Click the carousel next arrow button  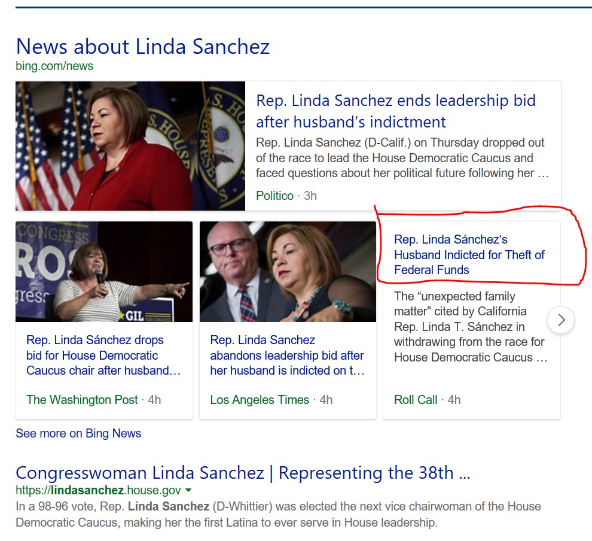pos(560,320)
